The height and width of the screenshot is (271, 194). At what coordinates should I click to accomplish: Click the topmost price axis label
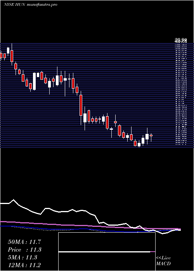click(x=181, y=41)
